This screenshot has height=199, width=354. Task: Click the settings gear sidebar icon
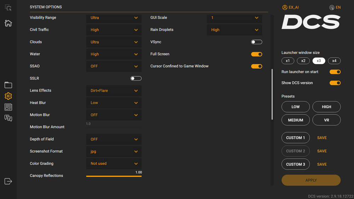click(8, 96)
